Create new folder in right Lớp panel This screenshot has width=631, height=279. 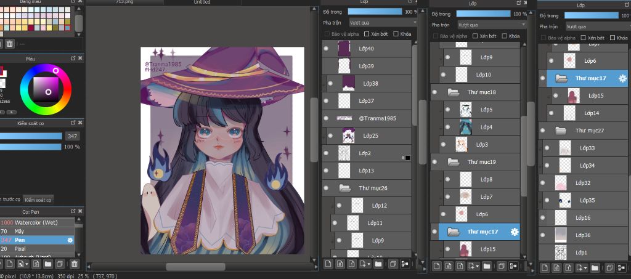(x=595, y=267)
